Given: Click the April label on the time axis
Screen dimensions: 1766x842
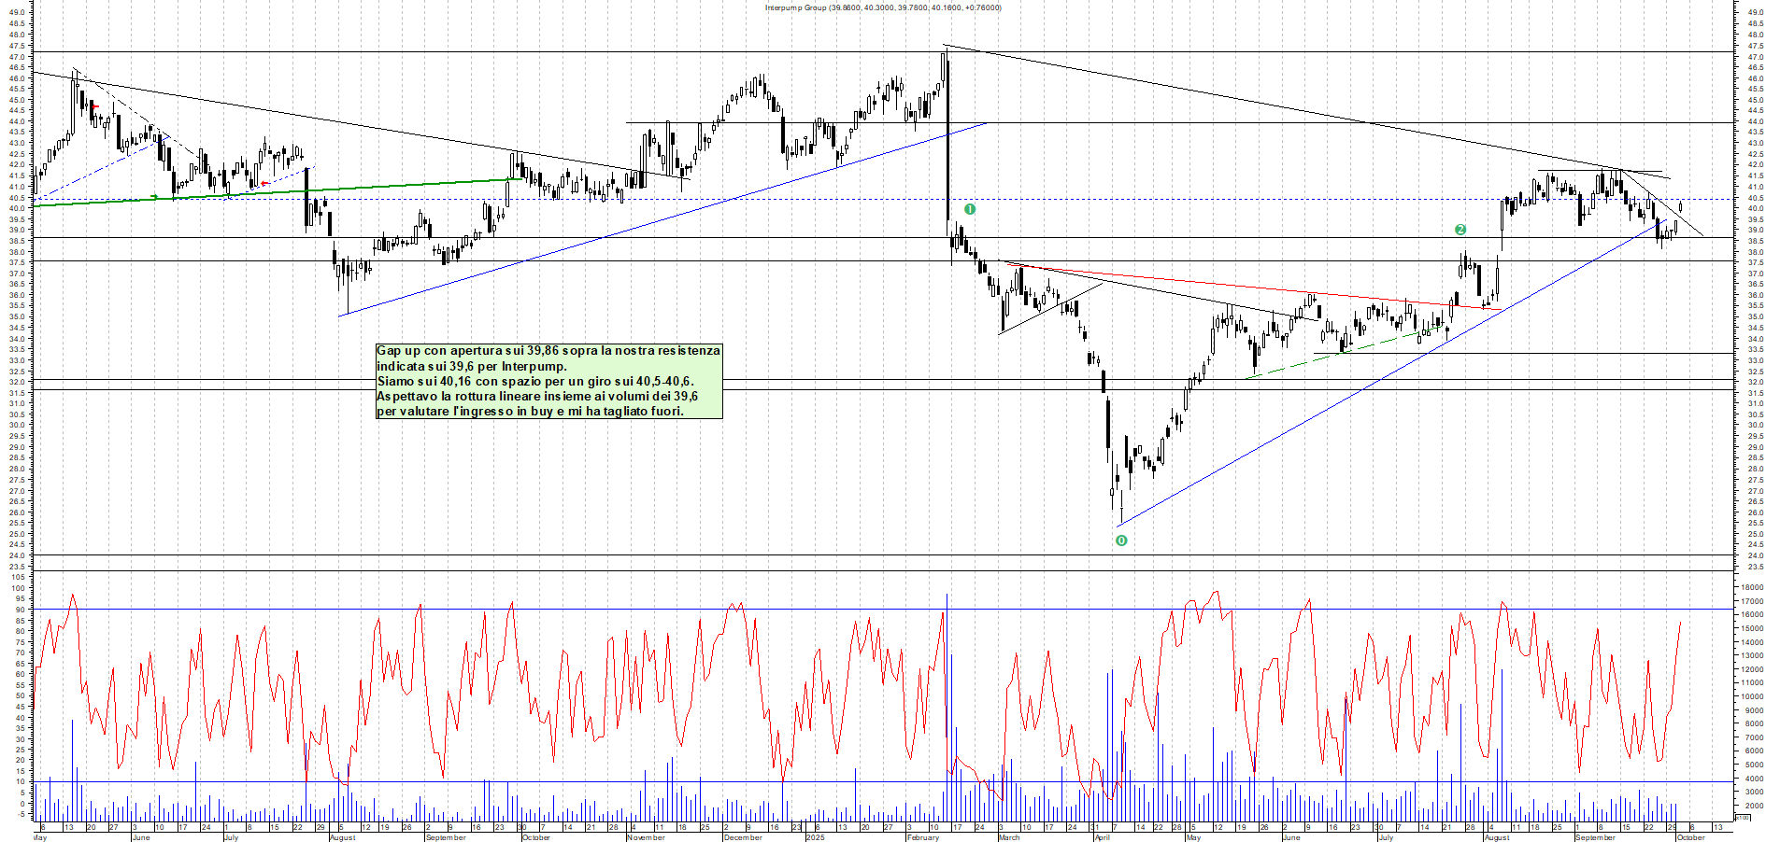Looking at the screenshot, I should pos(1103,837).
